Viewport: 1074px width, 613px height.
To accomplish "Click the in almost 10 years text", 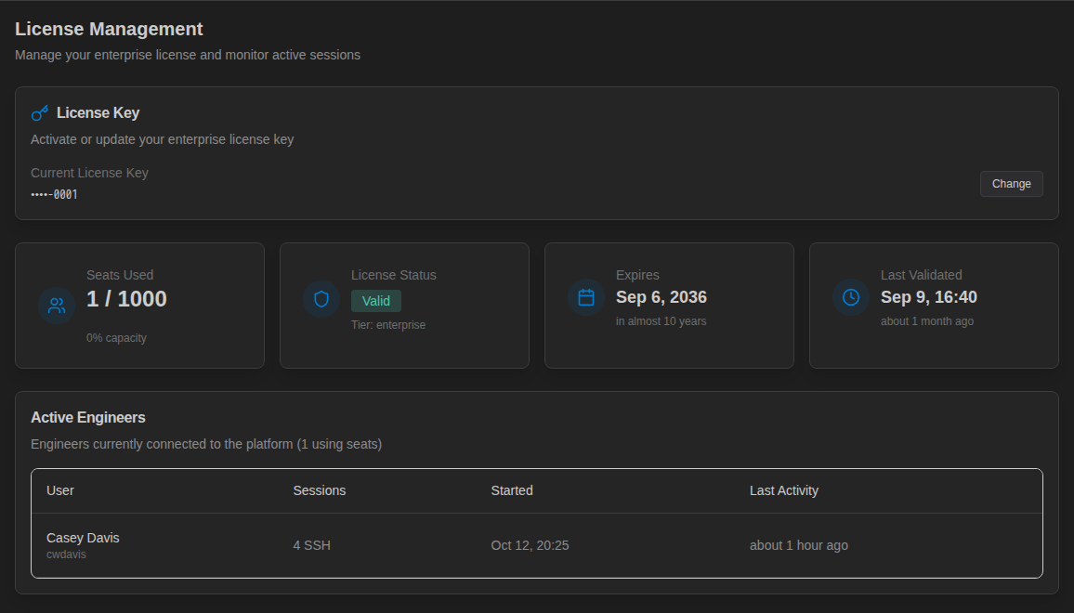I will 661,321.
